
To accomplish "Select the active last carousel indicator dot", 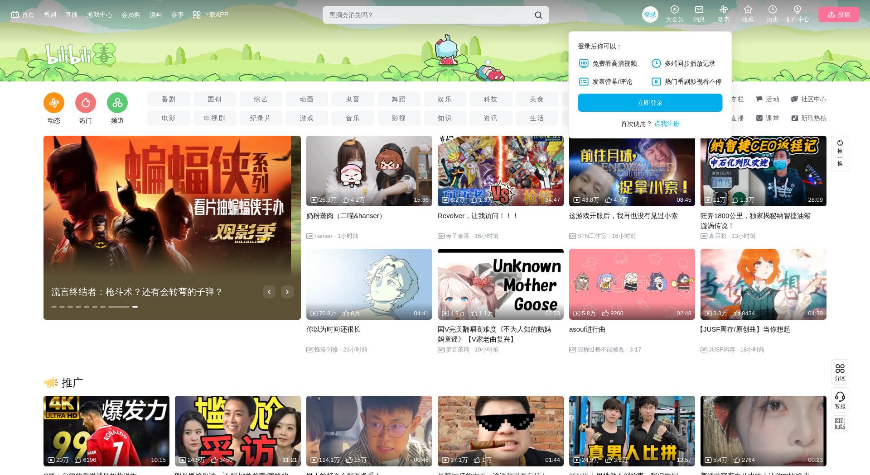I will coord(135,307).
